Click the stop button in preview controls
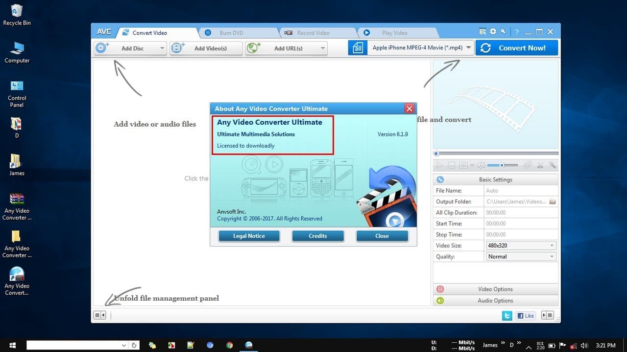The width and height of the screenshot is (627, 352). tap(452, 166)
